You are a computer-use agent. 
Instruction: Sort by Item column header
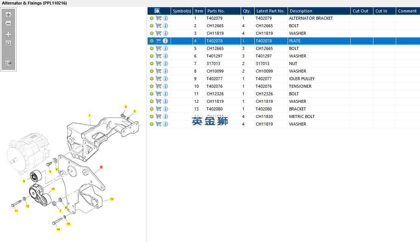tap(199, 11)
